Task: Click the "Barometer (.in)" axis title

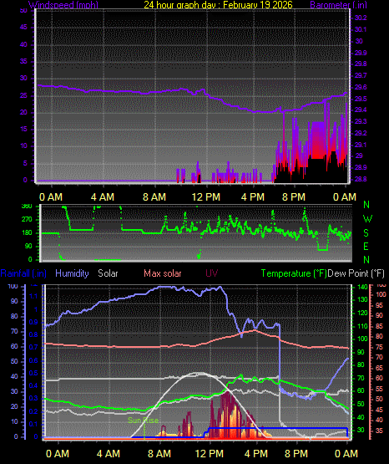Action: click(x=338, y=4)
